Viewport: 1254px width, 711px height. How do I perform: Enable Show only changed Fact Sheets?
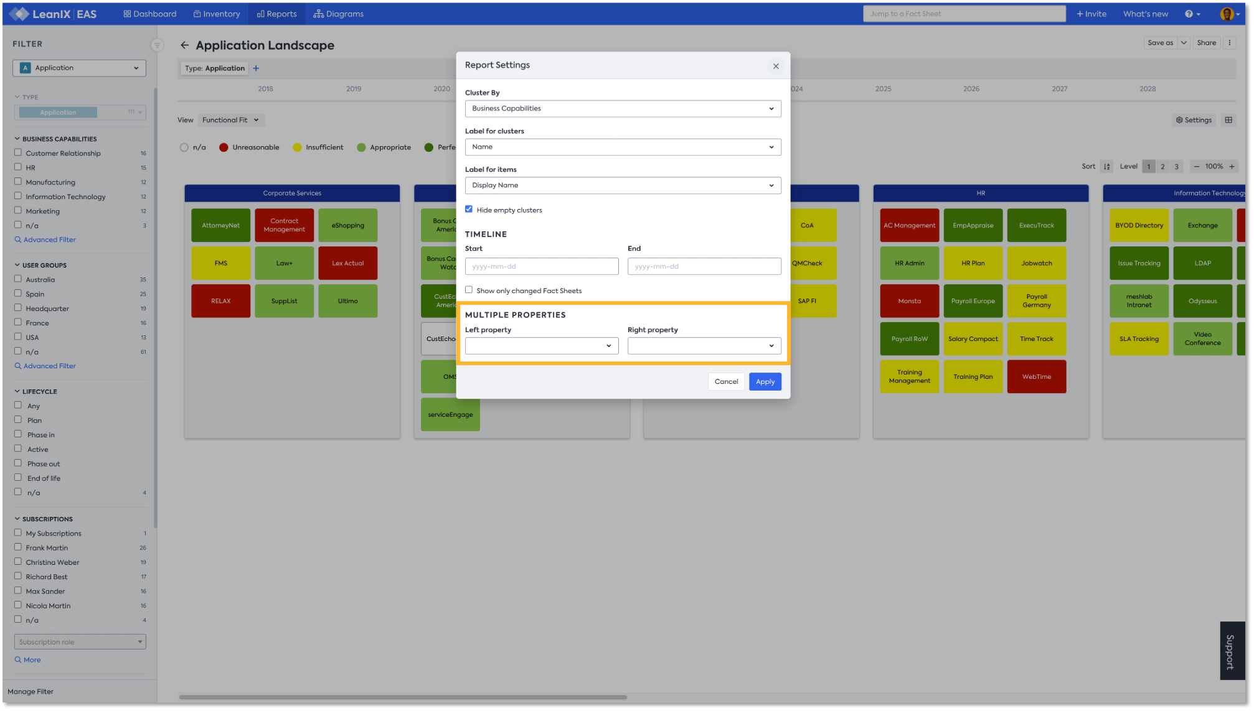pyautogui.click(x=469, y=290)
